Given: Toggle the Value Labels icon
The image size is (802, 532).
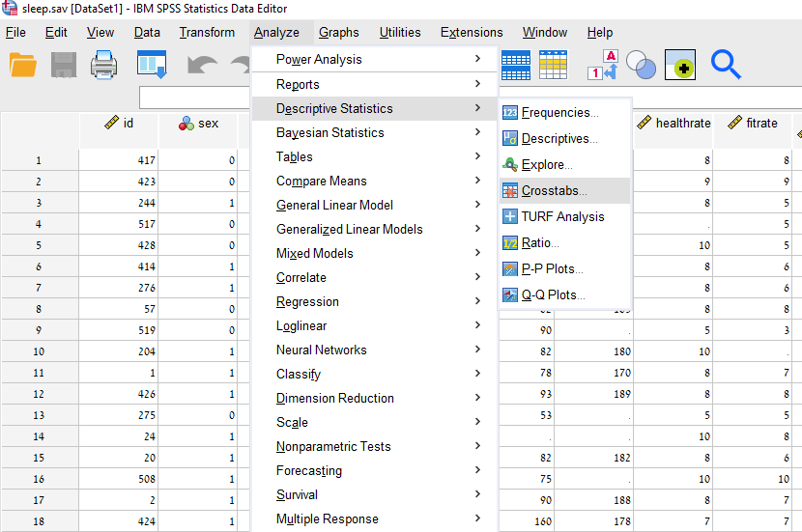Looking at the screenshot, I should pyautogui.click(x=603, y=66).
